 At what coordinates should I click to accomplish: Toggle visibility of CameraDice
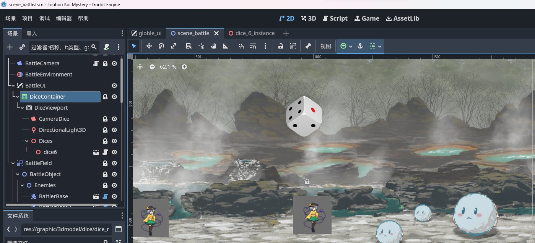[114, 119]
